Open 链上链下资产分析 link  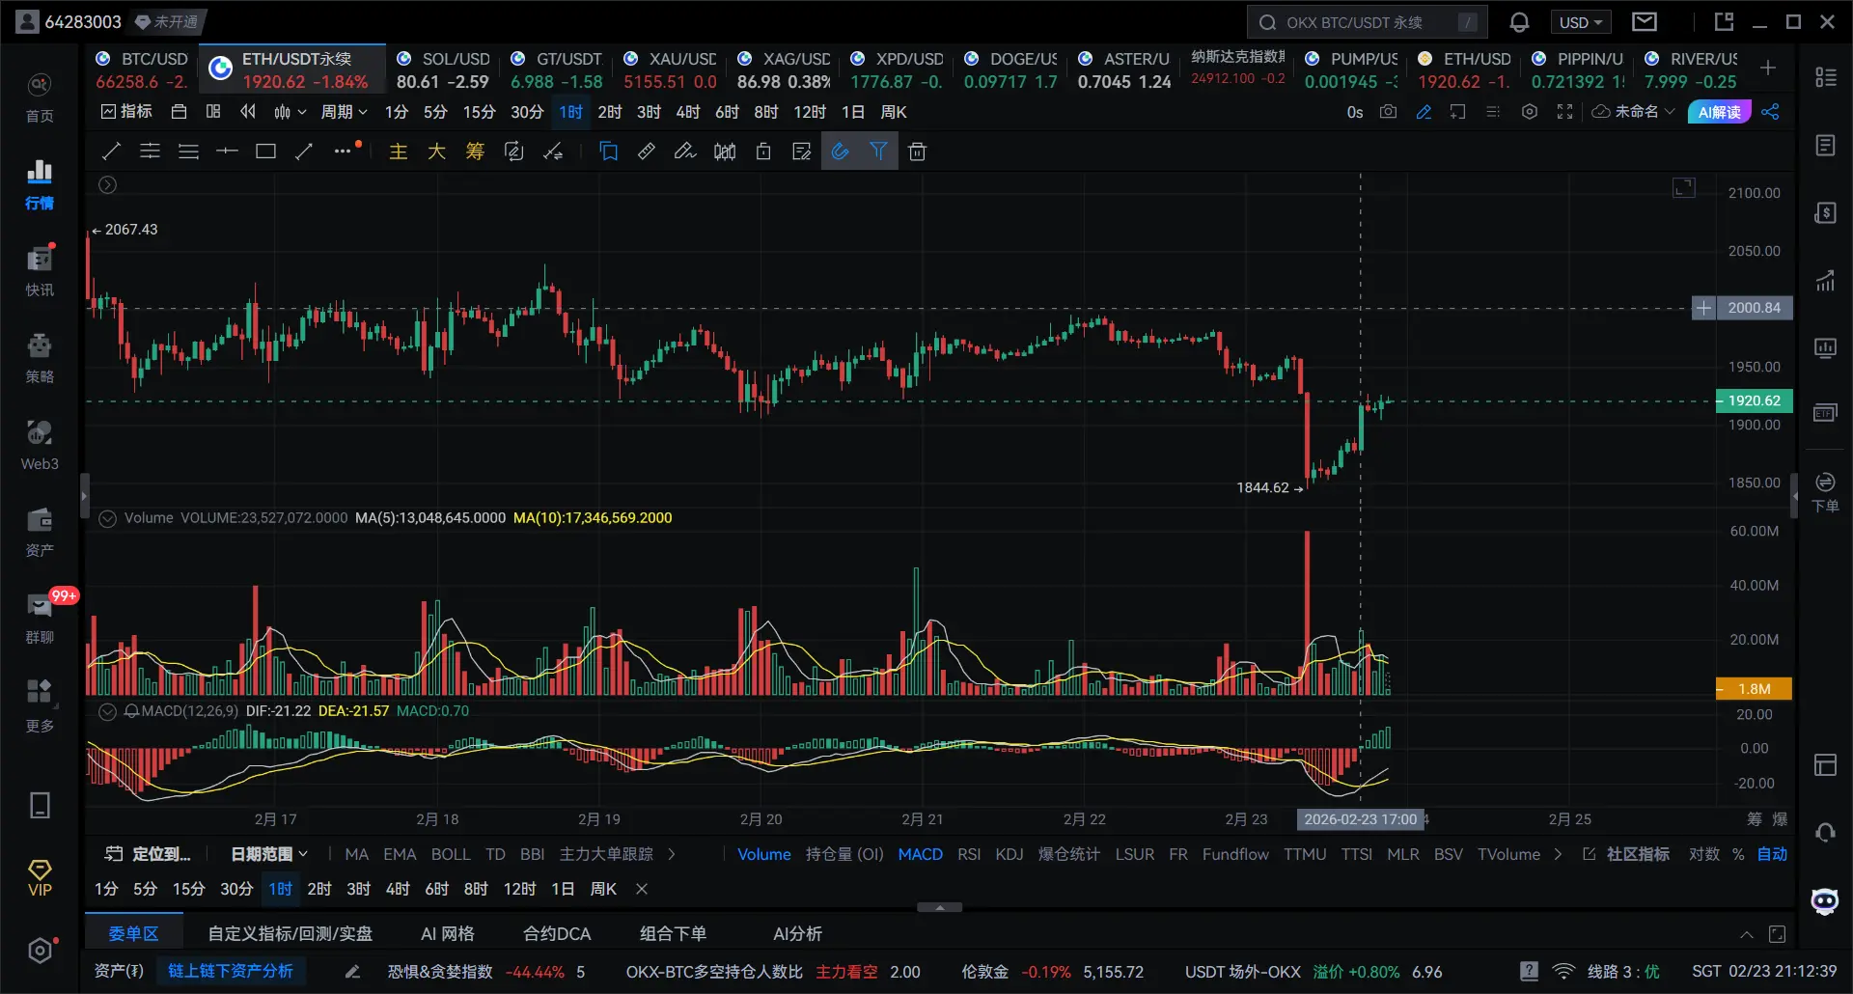(231, 971)
